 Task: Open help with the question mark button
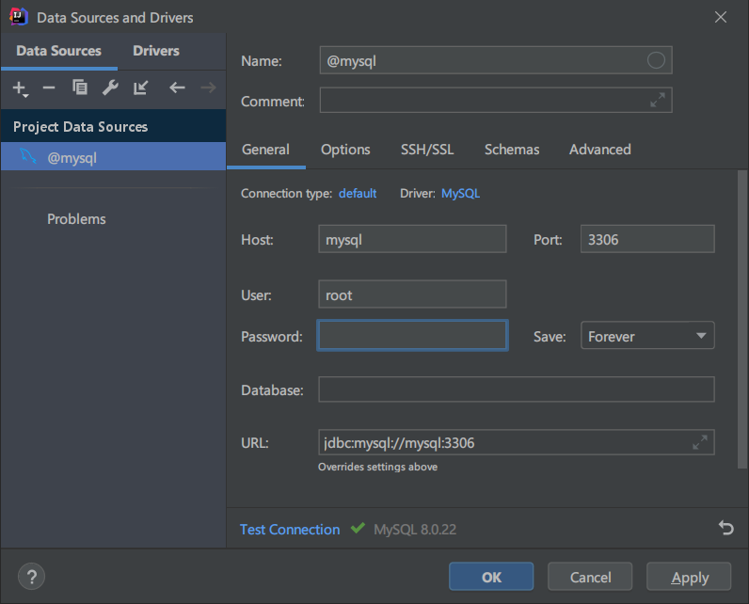click(32, 577)
